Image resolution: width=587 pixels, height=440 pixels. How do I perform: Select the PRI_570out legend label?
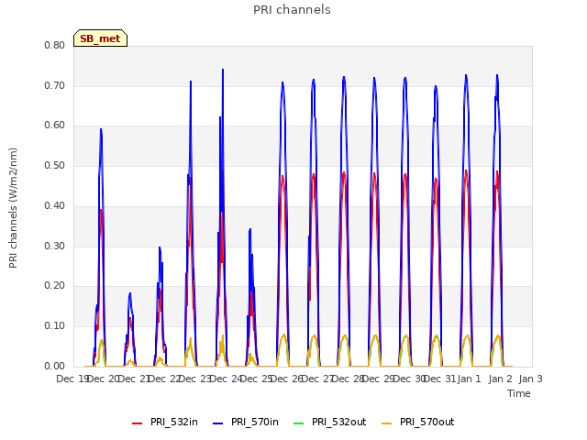pos(427,422)
